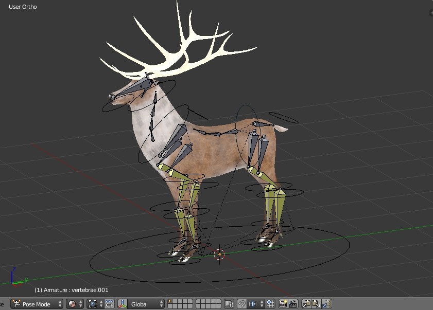Take an OpenGL render of the viewport
The image size is (433, 310).
[x=283, y=304]
